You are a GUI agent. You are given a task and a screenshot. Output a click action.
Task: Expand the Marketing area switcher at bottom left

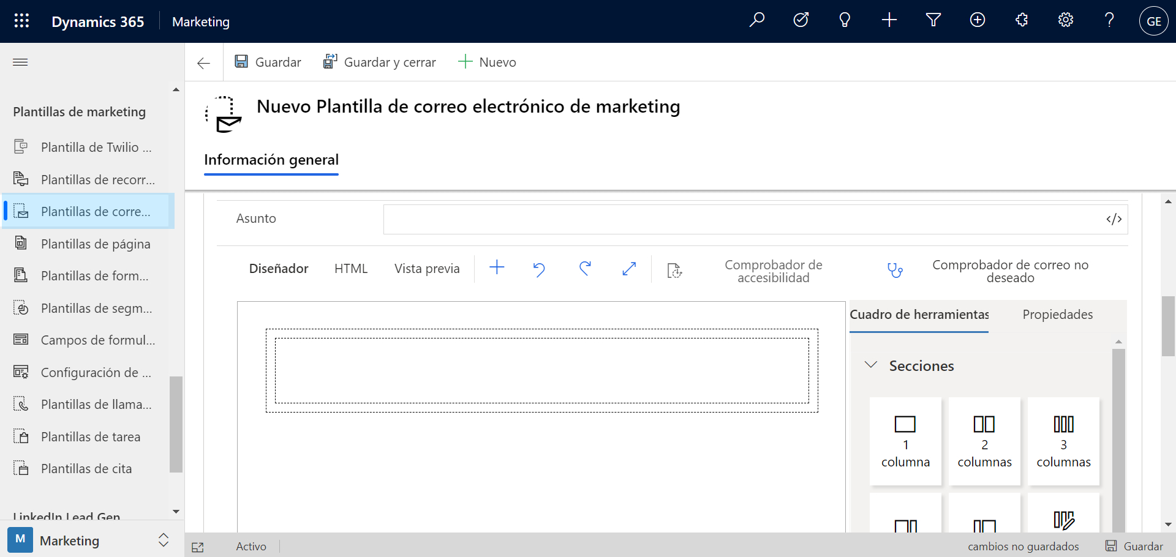(x=163, y=540)
